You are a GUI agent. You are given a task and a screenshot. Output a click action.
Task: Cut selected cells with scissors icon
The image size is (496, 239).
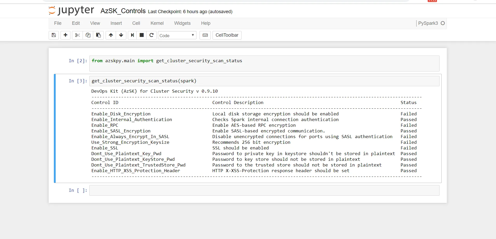click(77, 35)
